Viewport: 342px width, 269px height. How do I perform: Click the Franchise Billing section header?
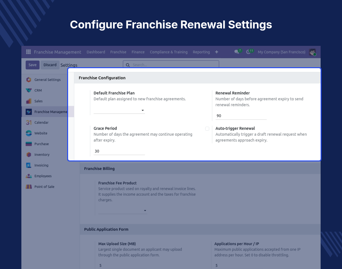pos(99,168)
